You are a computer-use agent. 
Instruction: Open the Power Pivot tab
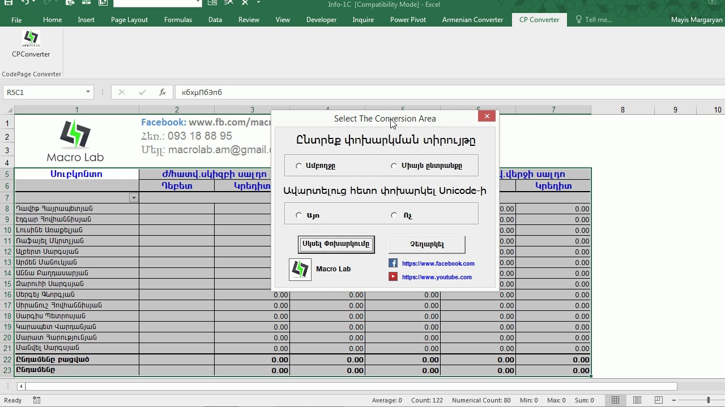point(408,20)
